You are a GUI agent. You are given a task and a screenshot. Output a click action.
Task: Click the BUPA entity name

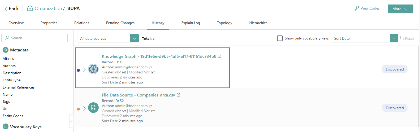[x=73, y=8]
